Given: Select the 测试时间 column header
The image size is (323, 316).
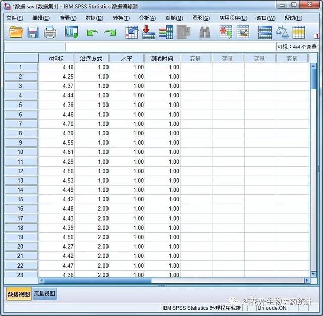Looking at the screenshot, I should coord(162,58).
